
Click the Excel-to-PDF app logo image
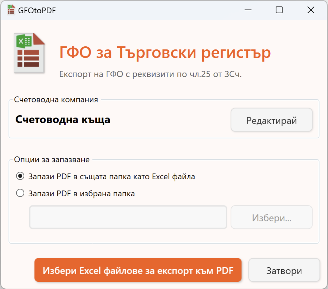[29, 52]
